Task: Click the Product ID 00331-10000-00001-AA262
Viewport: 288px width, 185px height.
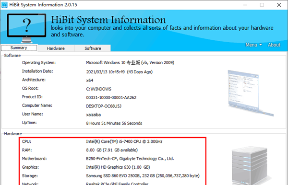Action: pyautogui.click(x=111, y=98)
